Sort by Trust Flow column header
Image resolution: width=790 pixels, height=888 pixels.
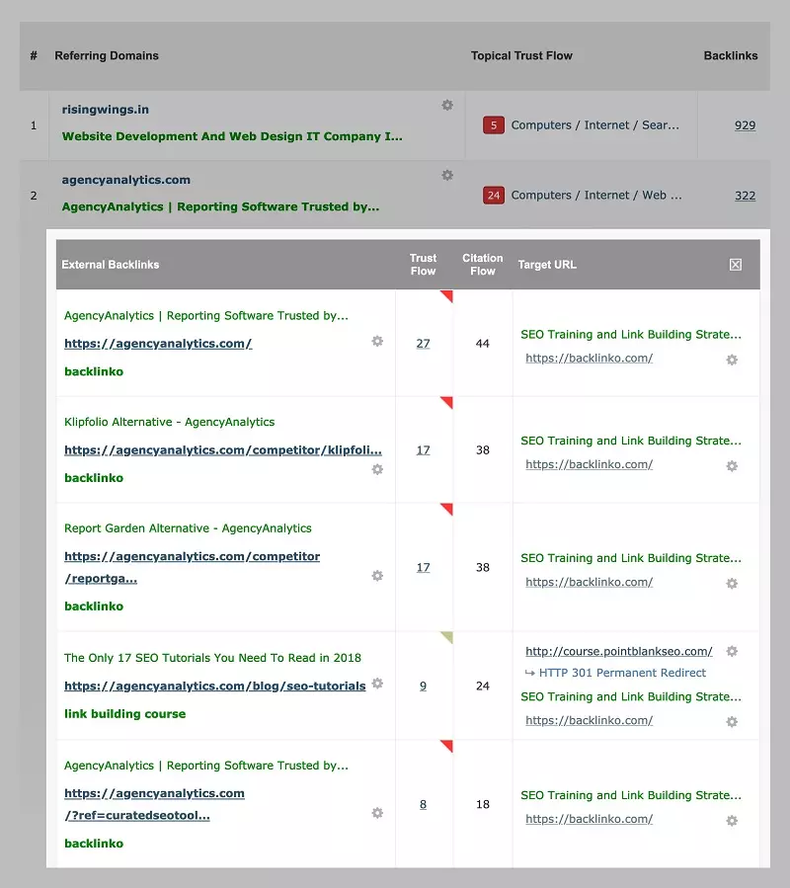click(x=423, y=265)
